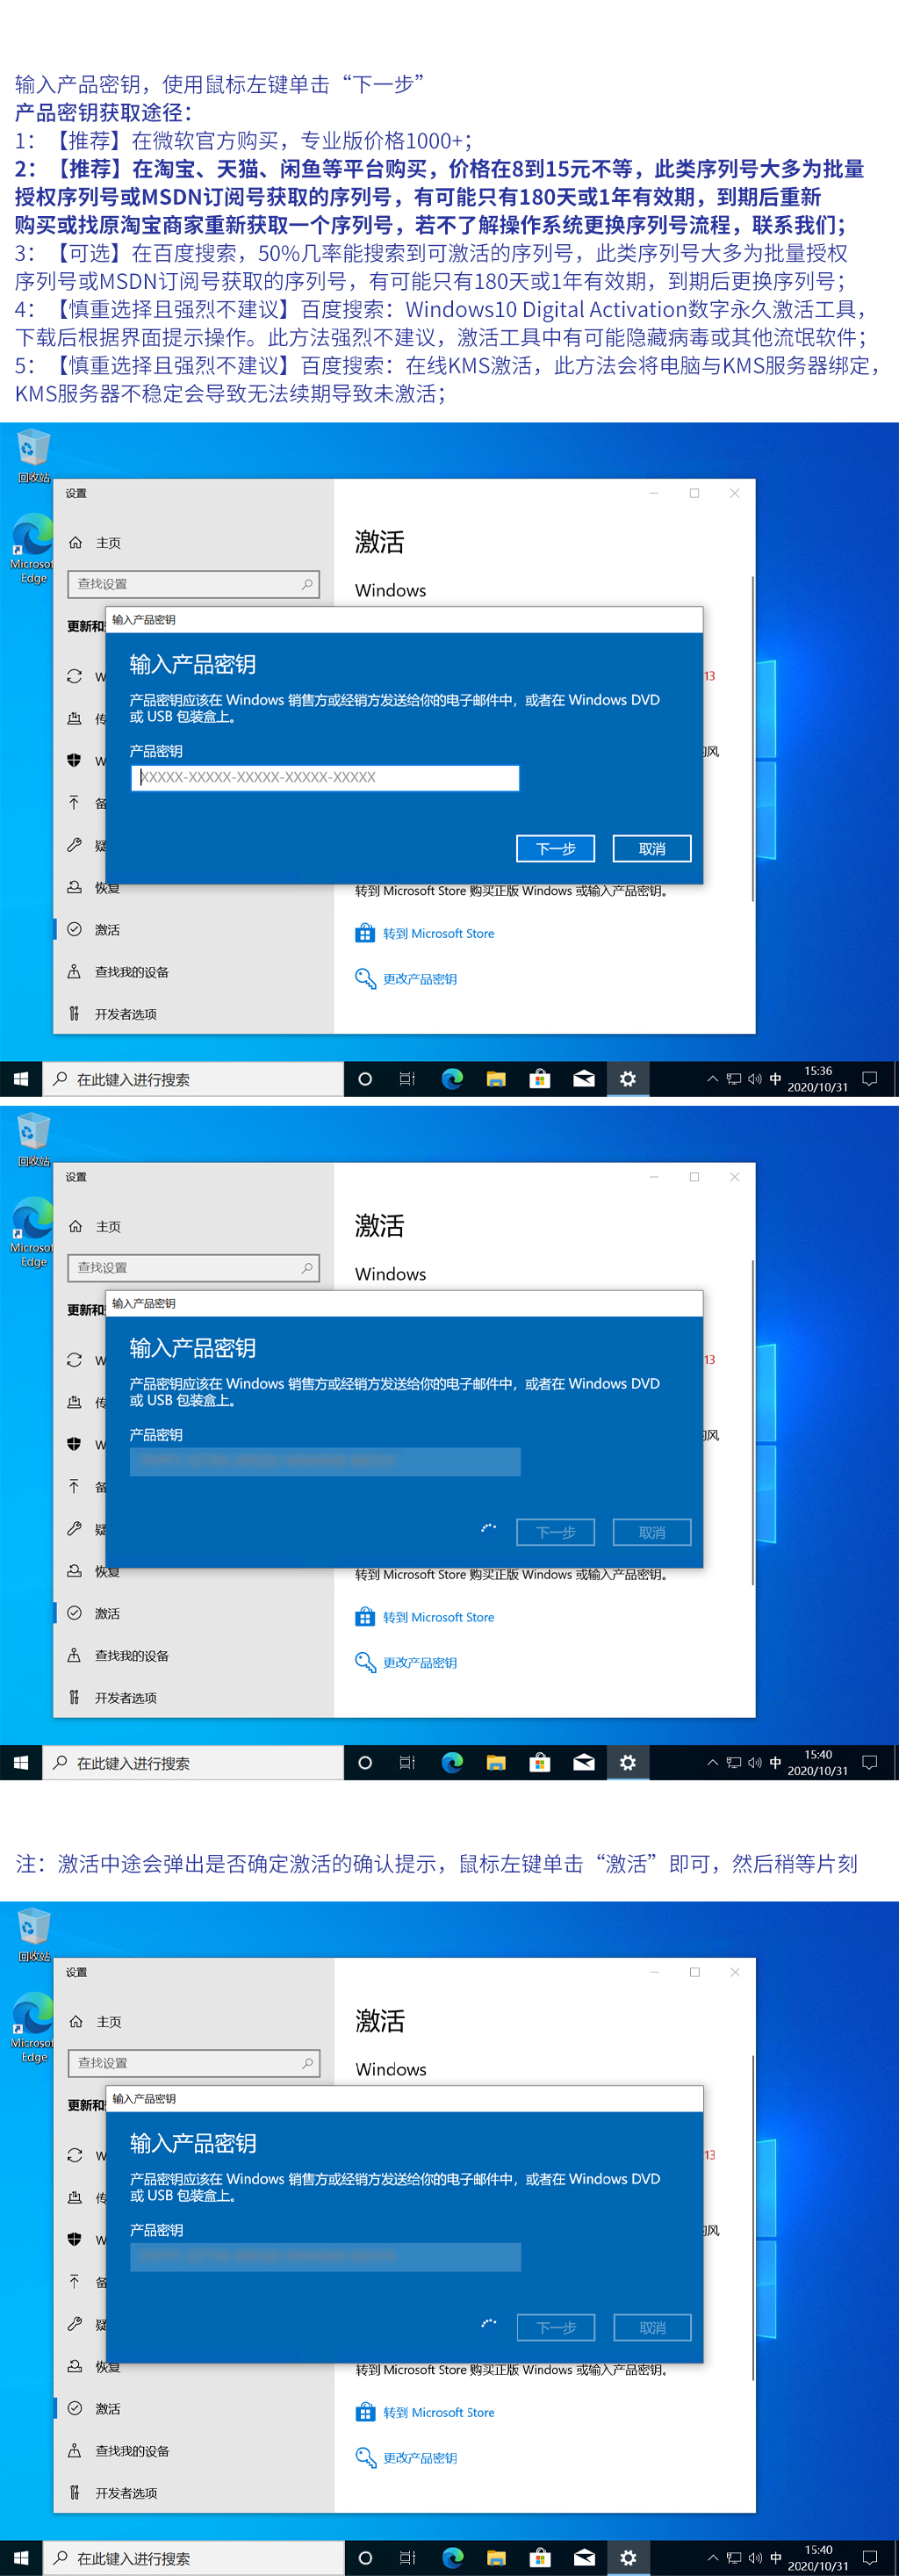Select 激活 sidebar entry in the 15:36 screenshot
Image resolution: width=899 pixels, height=2576 pixels.
94,929
